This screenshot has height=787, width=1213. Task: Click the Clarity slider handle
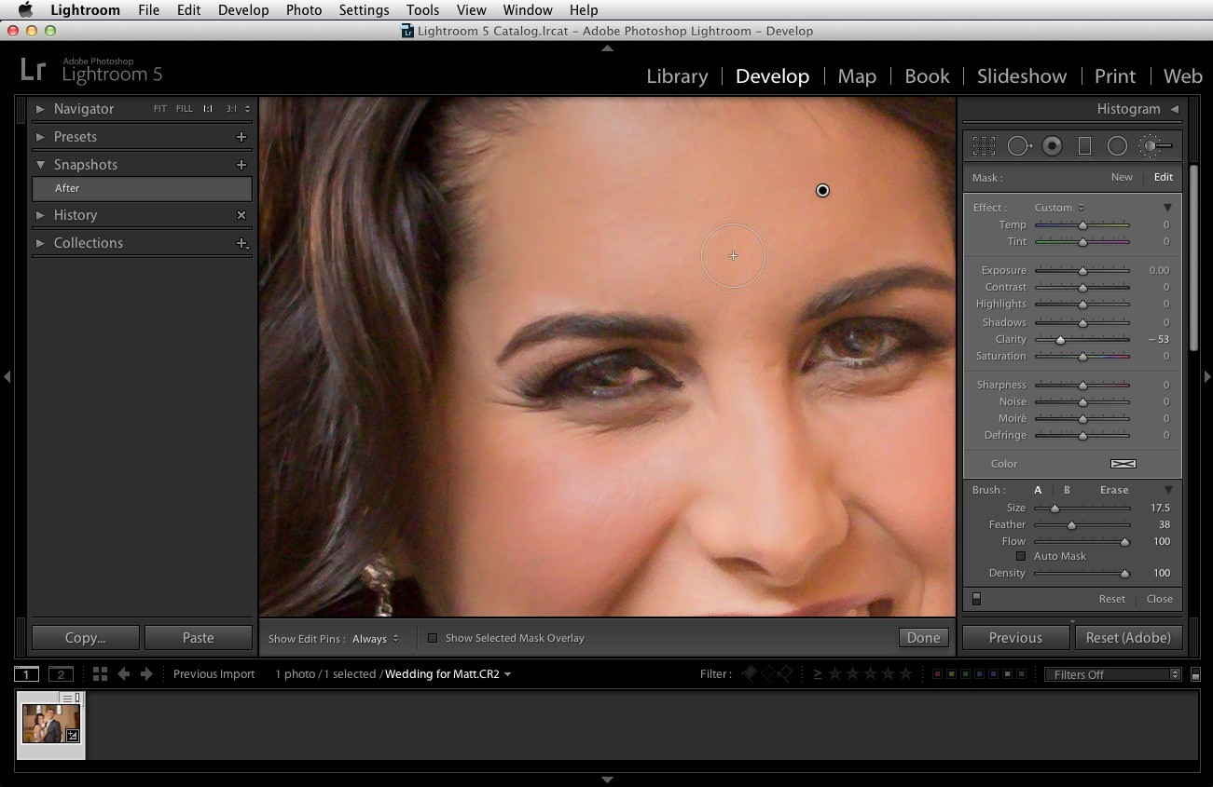[x=1059, y=340]
